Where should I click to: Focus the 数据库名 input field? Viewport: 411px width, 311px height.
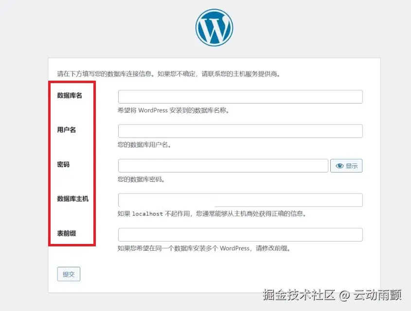(240, 97)
